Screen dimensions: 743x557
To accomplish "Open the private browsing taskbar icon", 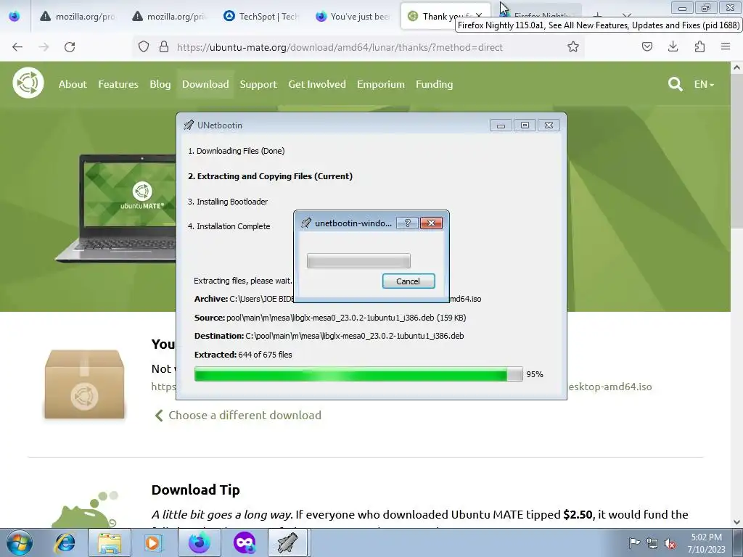I will (244, 542).
